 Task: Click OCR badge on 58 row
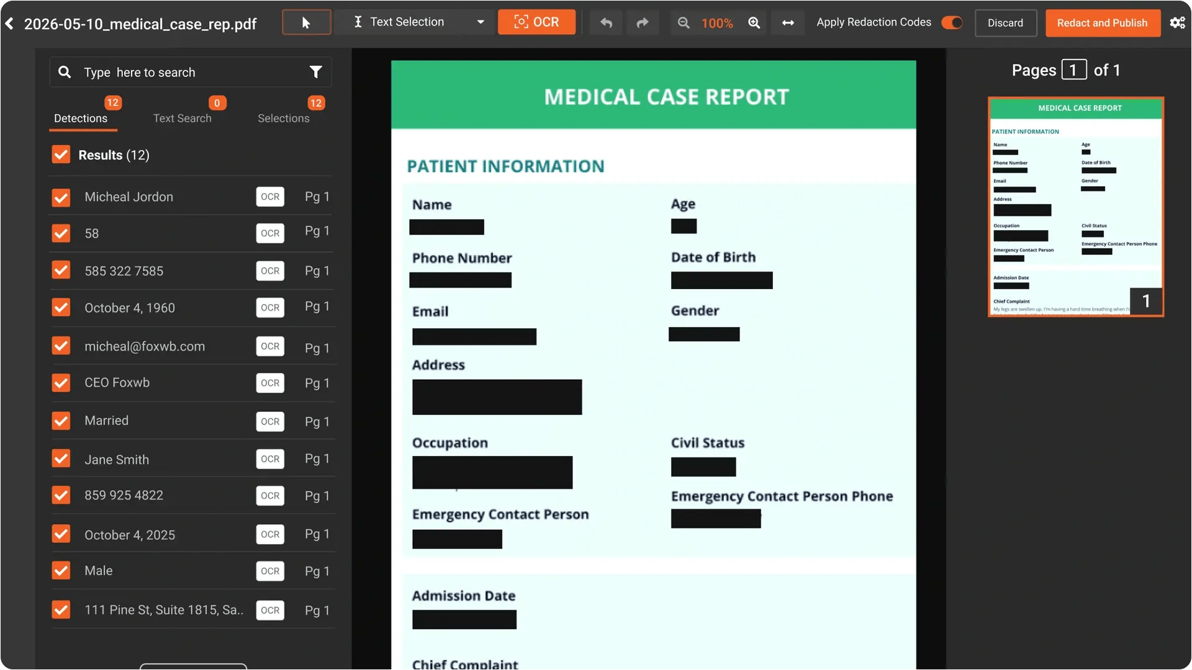[x=270, y=233]
